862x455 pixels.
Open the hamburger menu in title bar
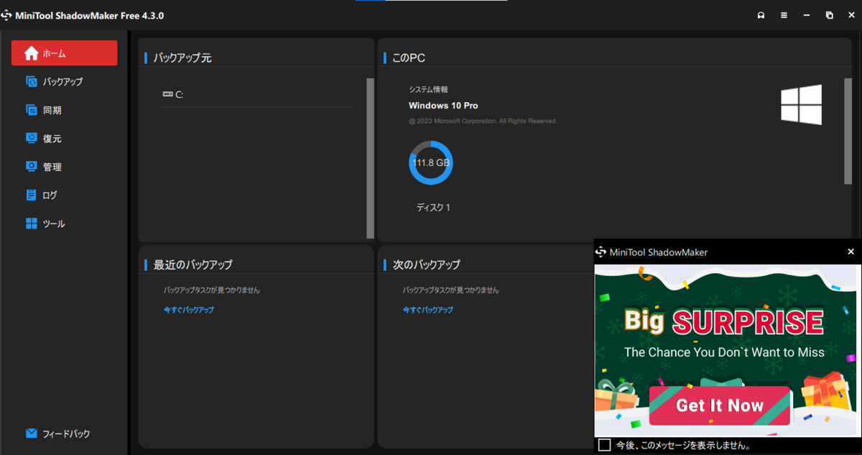pos(784,15)
